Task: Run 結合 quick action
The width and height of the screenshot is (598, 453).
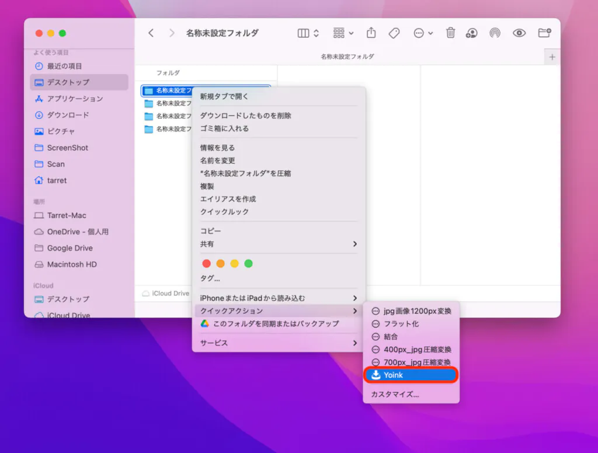Action: click(411, 336)
